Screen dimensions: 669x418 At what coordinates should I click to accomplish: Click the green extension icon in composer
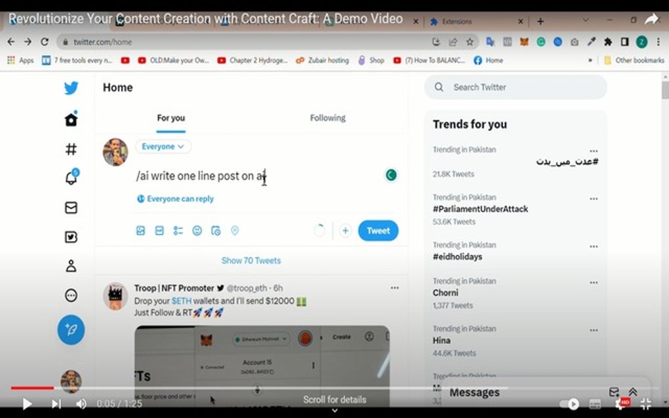(x=391, y=175)
